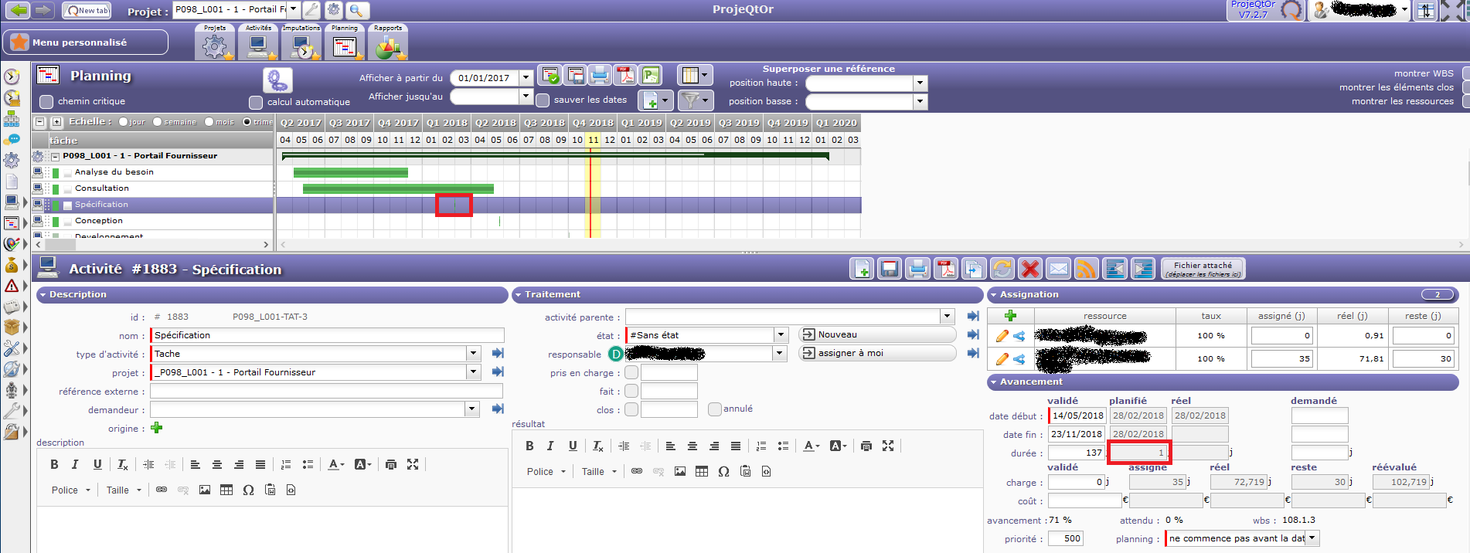Click the assigner à moi button
Screen dimensions: 1470x553
(x=876, y=353)
